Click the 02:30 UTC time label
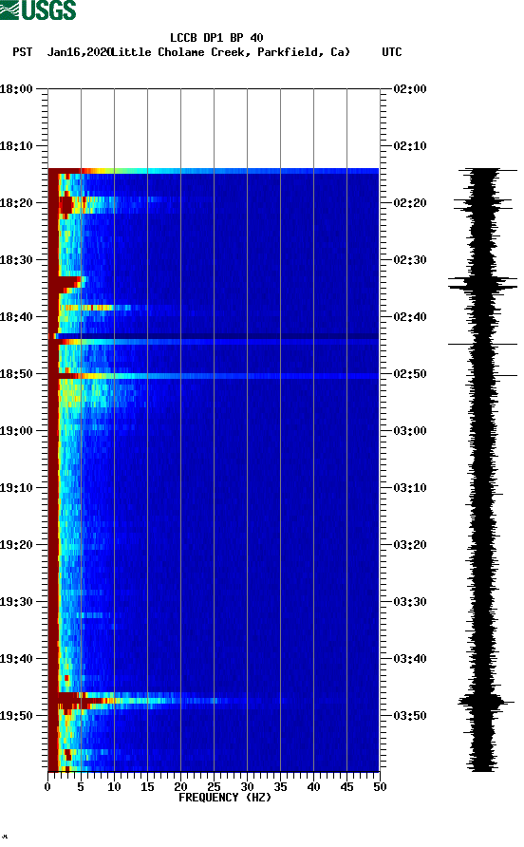 tap(410, 260)
